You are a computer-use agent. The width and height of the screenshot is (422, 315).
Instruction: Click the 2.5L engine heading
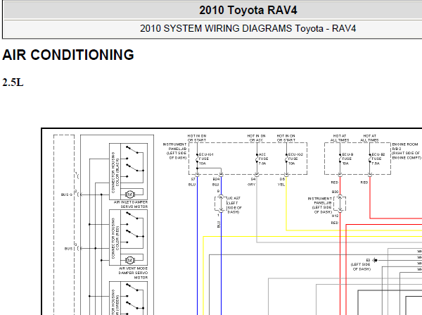point(13,82)
